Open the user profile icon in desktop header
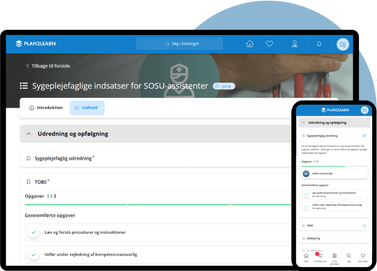Screen dimensions: 377x271 (x=295, y=44)
